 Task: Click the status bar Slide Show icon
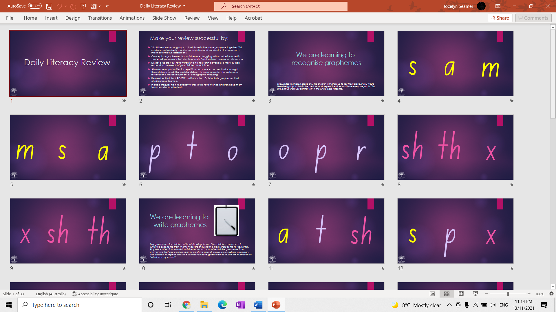point(475,294)
